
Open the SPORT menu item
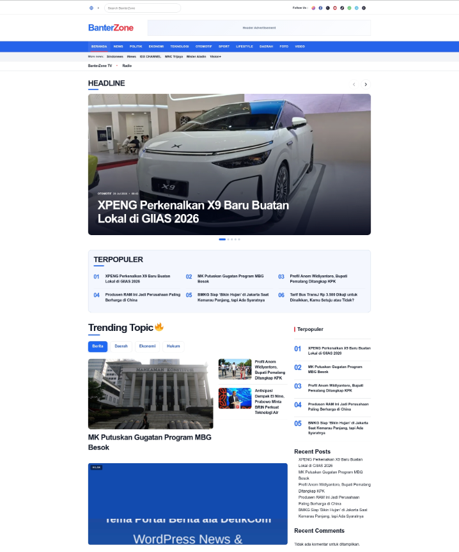(224, 47)
